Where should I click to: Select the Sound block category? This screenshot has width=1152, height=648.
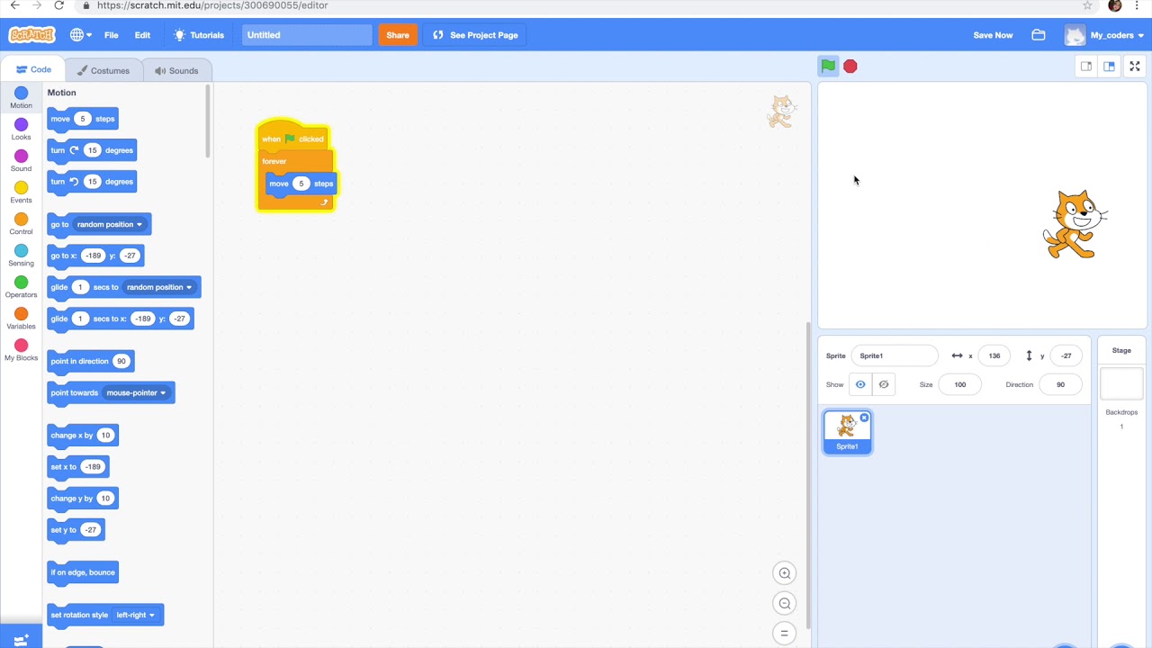tap(21, 160)
